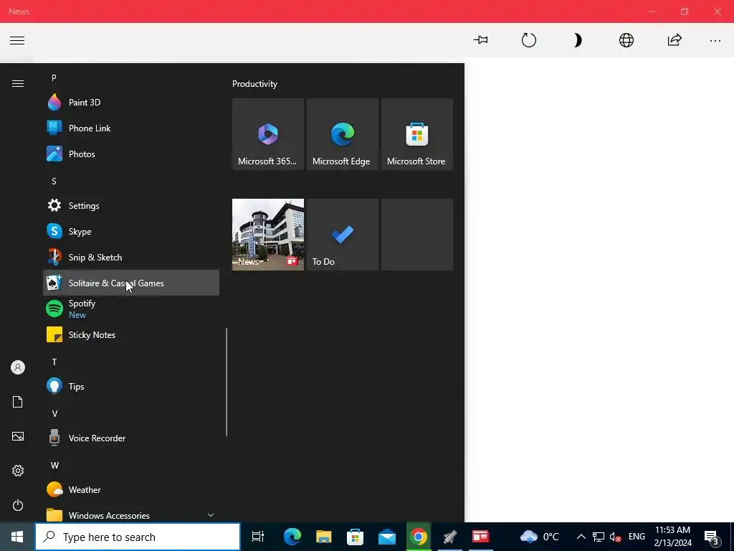This screenshot has height=551, width=734.
Task: Open Microsoft Store from taskbar
Action: click(356, 537)
